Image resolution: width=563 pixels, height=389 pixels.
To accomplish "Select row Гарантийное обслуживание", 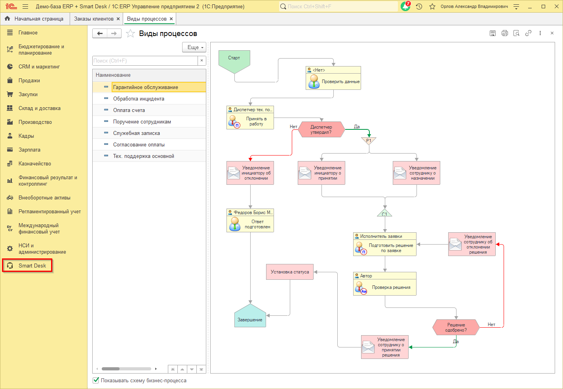I will [x=149, y=87].
